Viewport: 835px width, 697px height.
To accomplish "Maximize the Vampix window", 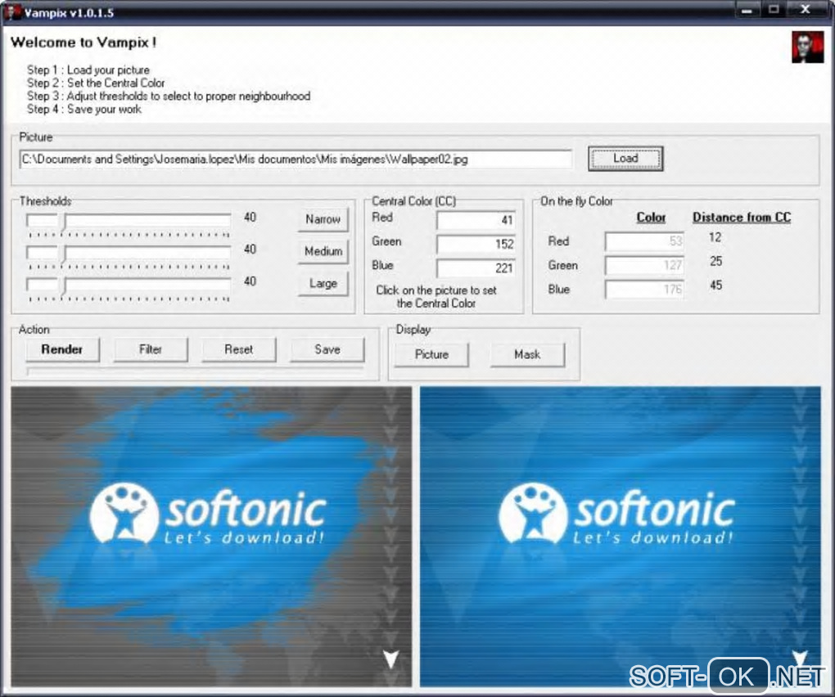I will coord(774,10).
